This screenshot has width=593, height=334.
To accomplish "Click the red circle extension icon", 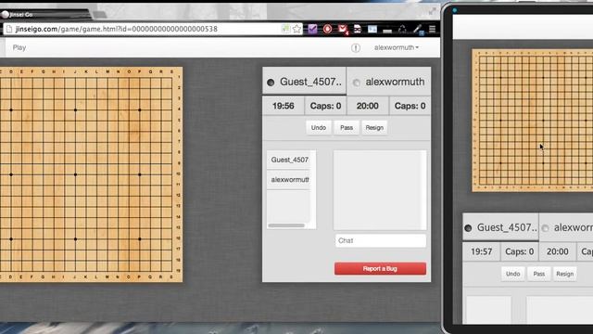I will coord(327,29).
